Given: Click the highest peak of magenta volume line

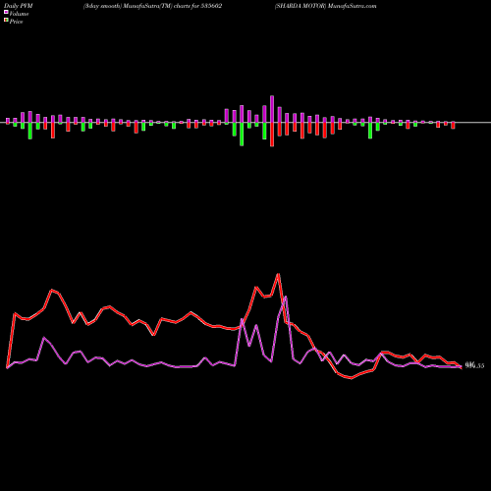Looking at the screenshot, I should (286, 298).
